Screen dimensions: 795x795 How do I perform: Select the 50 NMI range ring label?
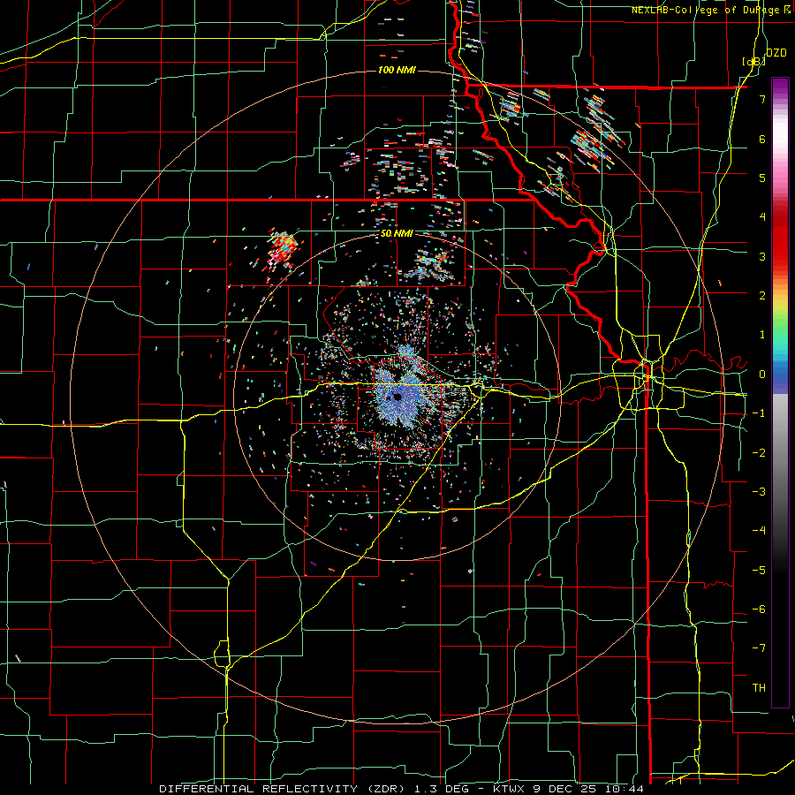point(397,234)
